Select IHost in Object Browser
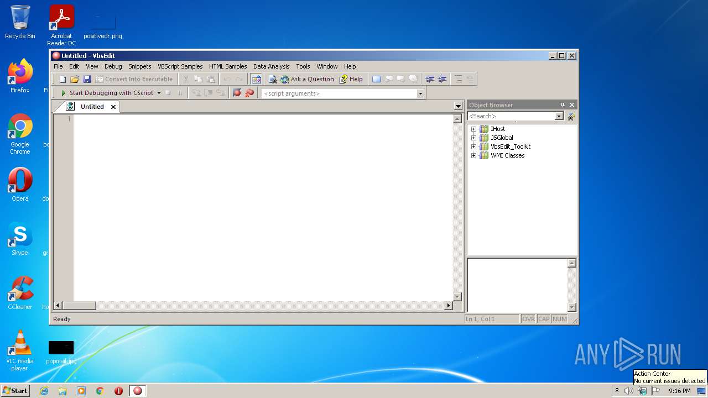The image size is (708, 398). pyautogui.click(x=498, y=129)
